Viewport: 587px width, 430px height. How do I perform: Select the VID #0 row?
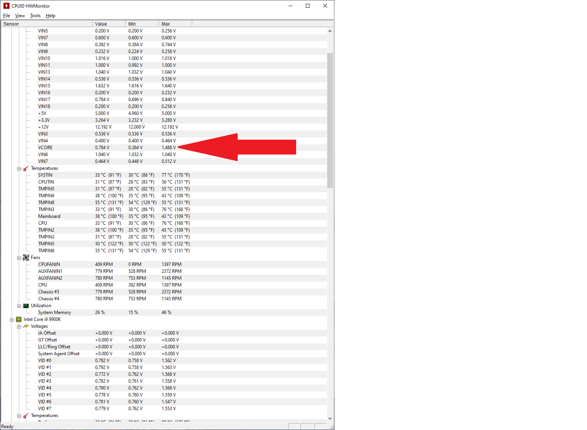point(164,361)
